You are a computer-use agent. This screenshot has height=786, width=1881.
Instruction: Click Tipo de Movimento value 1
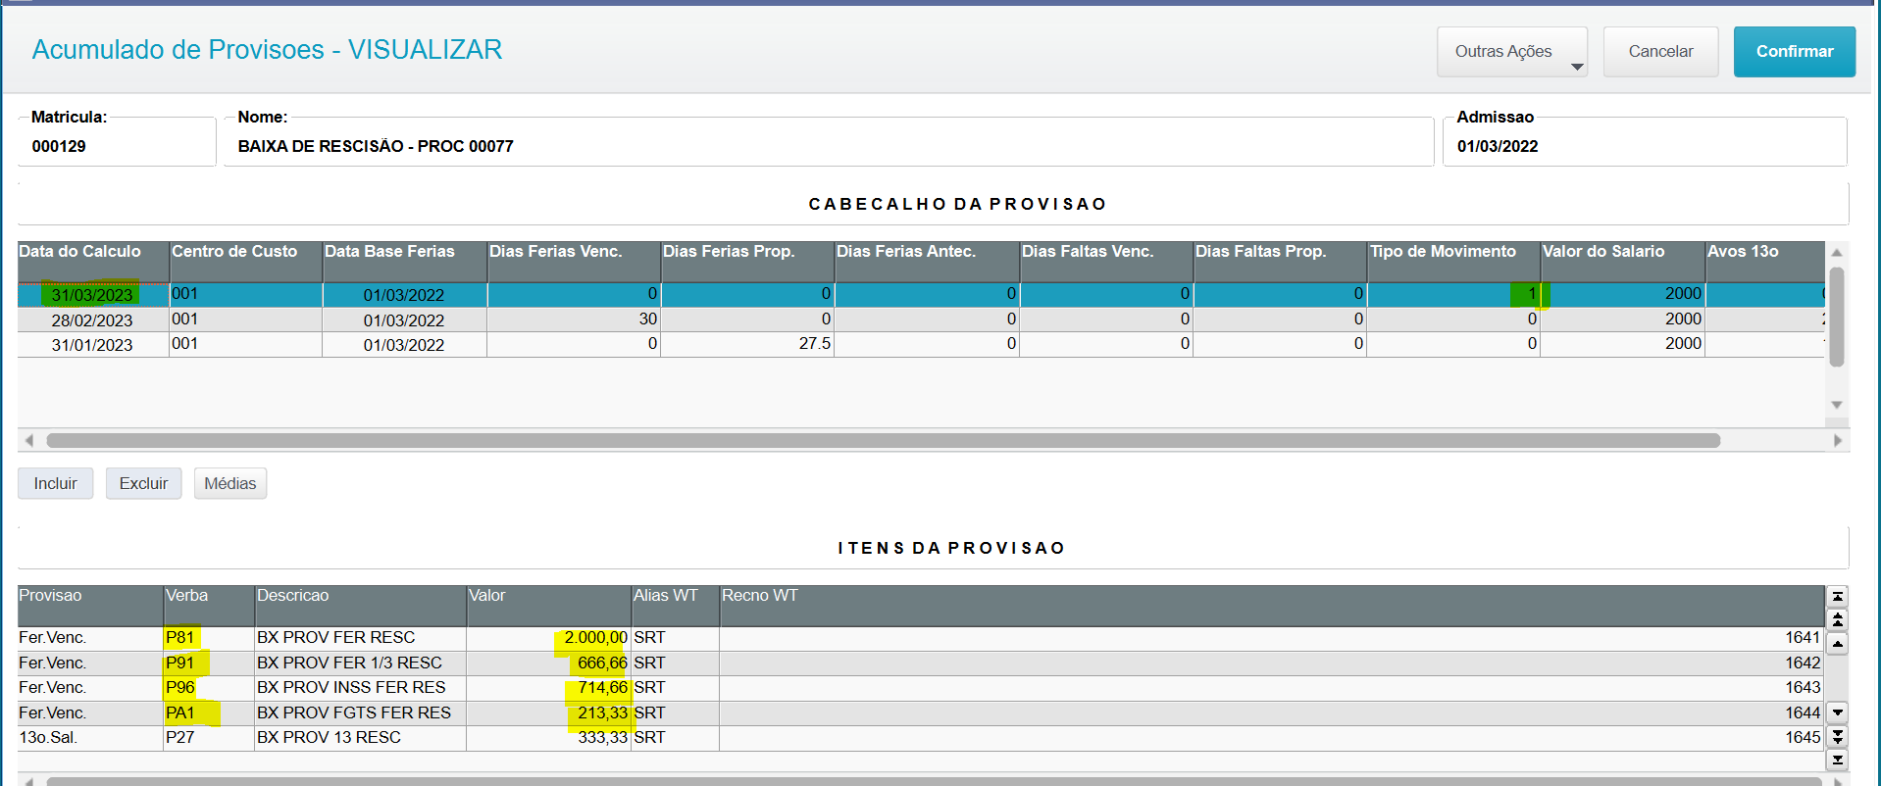[1453, 294]
